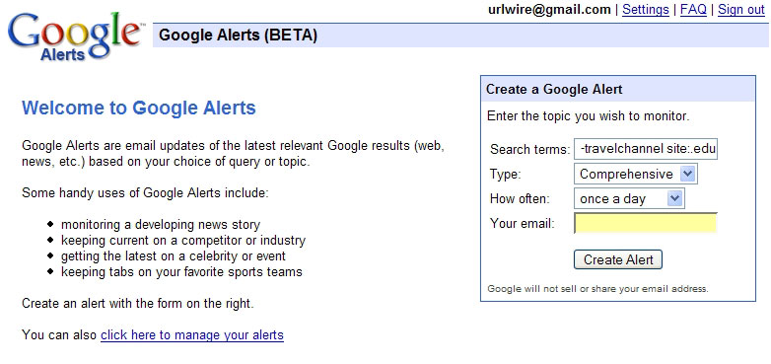Click the urlwire@gmail.com account text
Screen dimensions: 771x364
click(x=549, y=9)
